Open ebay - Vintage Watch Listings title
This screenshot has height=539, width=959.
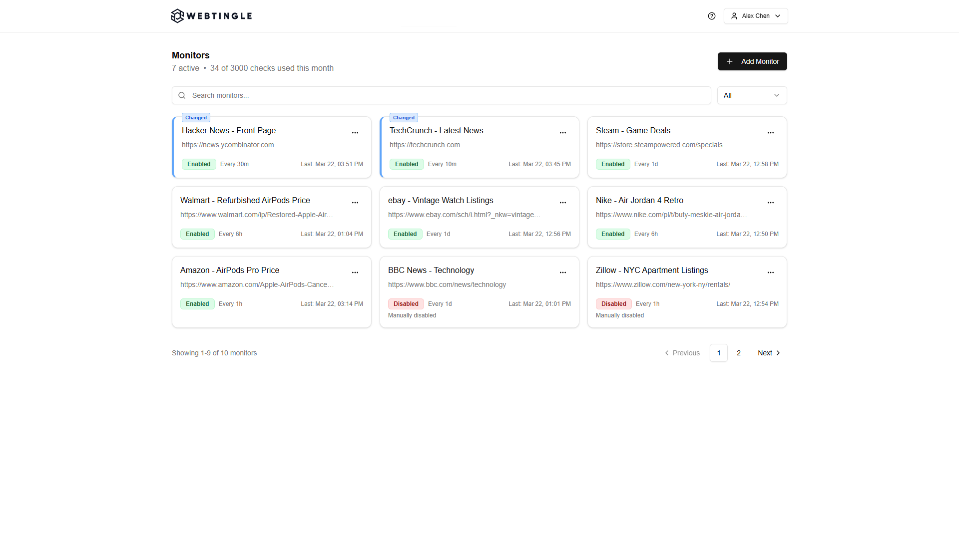(x=441, y=200)
